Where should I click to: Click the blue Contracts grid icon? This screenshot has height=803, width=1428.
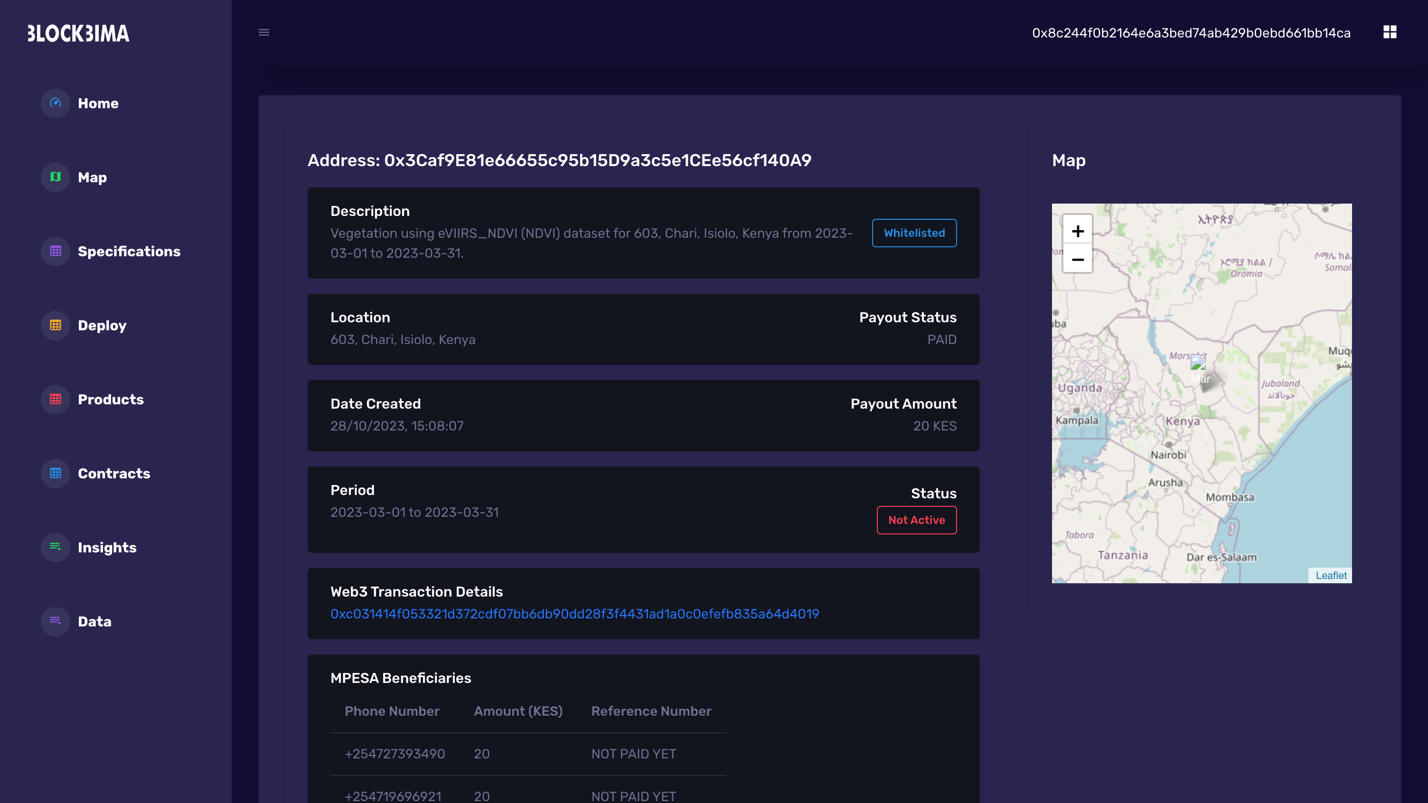(56, 473)
